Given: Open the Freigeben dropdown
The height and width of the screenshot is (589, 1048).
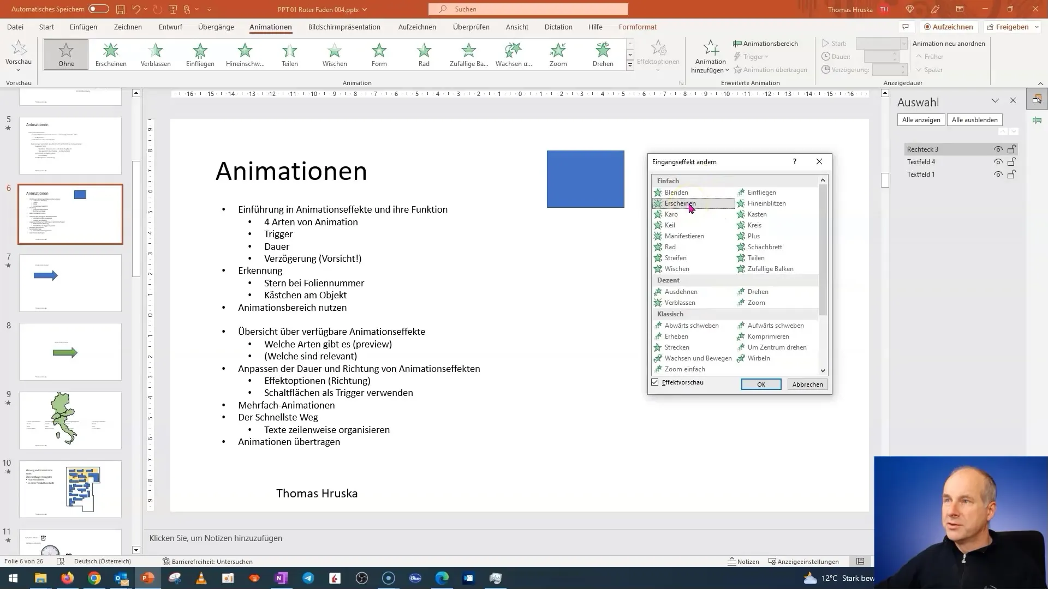Looking at the screenshot, I should (1037, 27).
